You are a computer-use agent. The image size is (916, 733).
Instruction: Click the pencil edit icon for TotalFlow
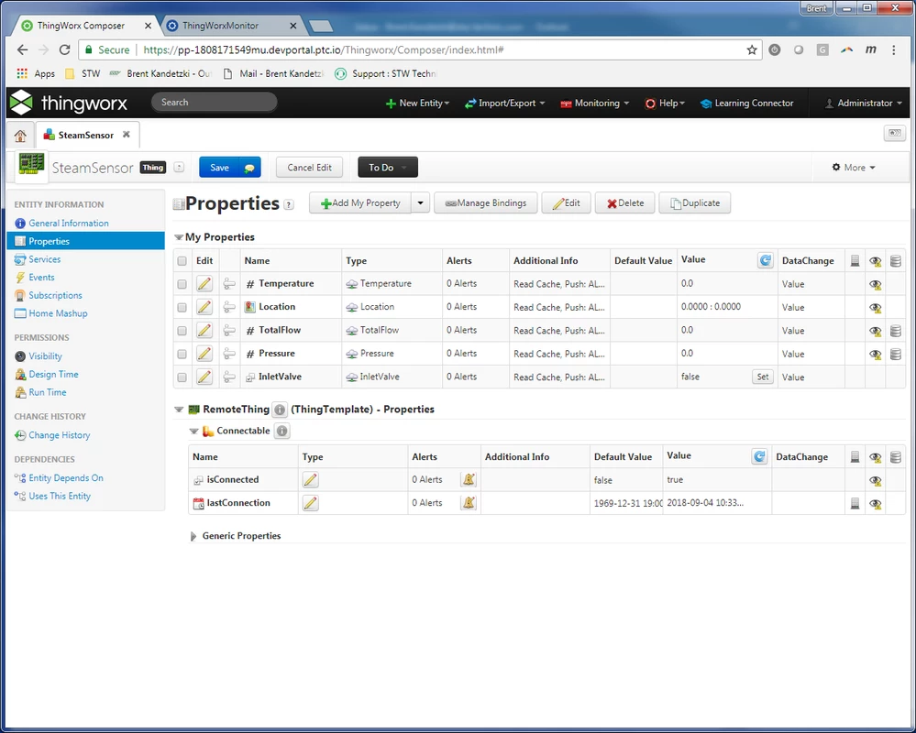(x=204, y=331)
